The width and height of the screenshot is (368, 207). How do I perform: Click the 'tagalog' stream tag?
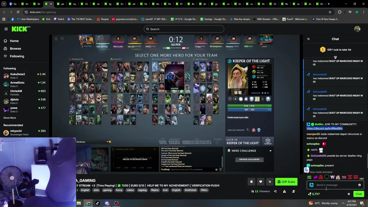point(142,190)
